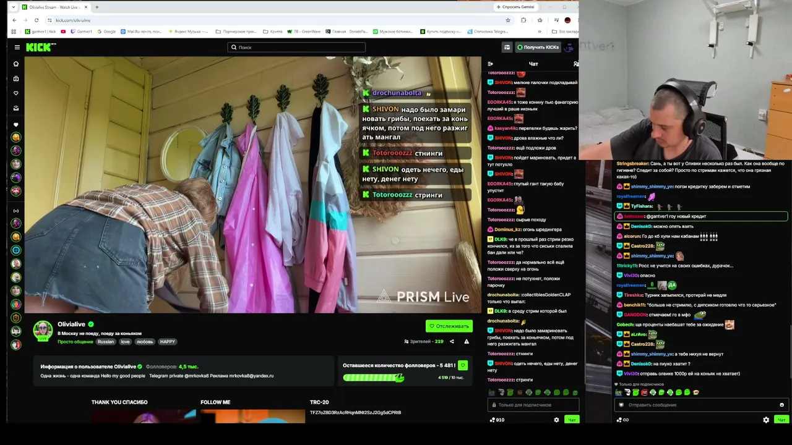Click the address bar with kick.com/olivialive

[x=278, y=20]
